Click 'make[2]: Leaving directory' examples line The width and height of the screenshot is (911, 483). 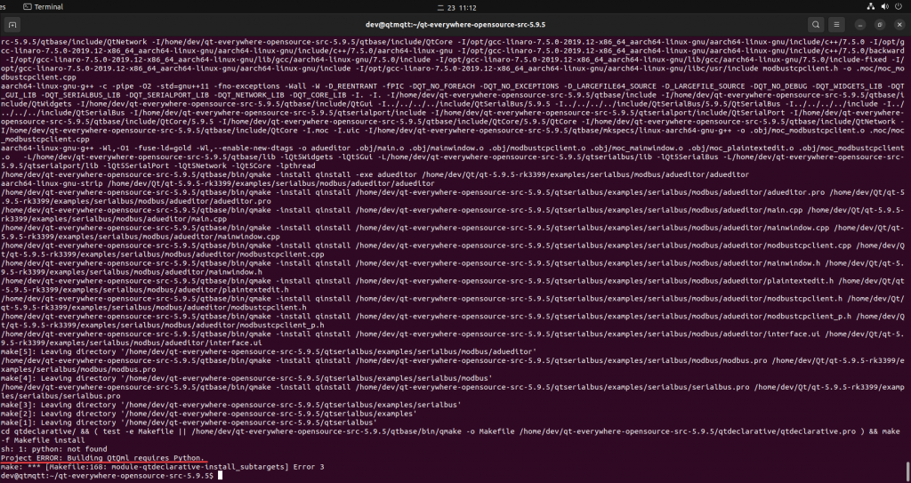point(208,414)
